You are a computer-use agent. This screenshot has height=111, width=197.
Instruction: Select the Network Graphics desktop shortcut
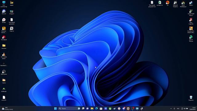[x=175, y=4]
